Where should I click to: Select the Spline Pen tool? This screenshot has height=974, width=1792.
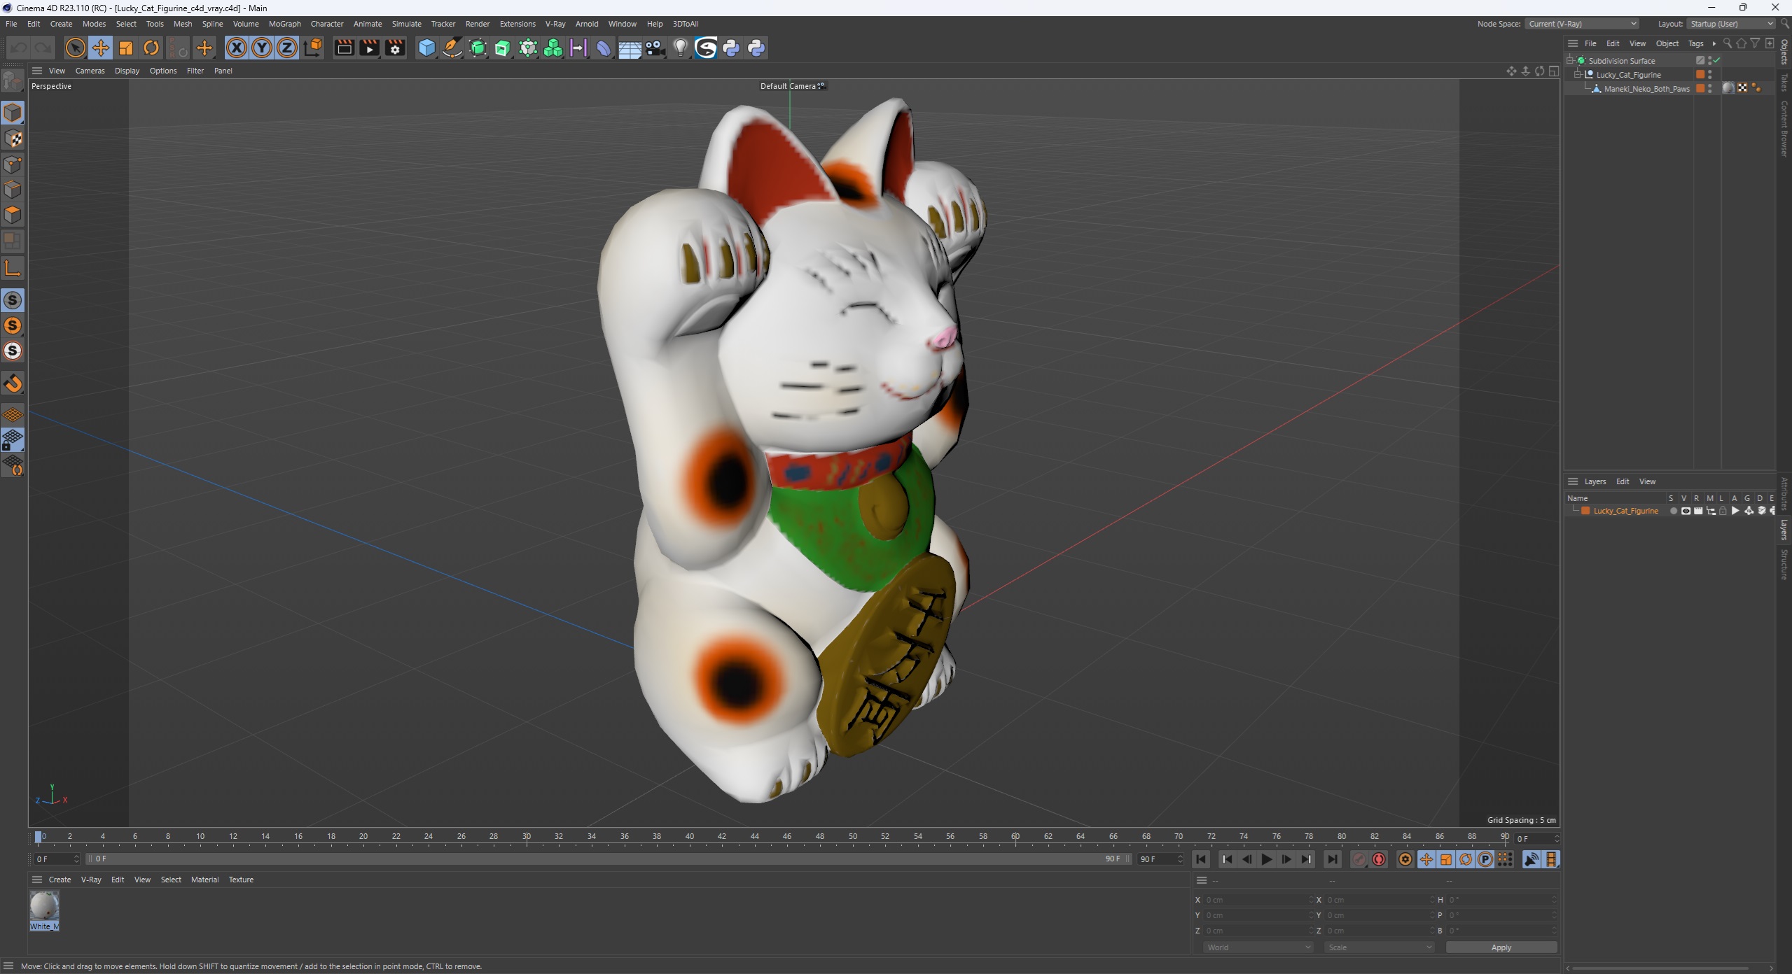pos(452,48)
